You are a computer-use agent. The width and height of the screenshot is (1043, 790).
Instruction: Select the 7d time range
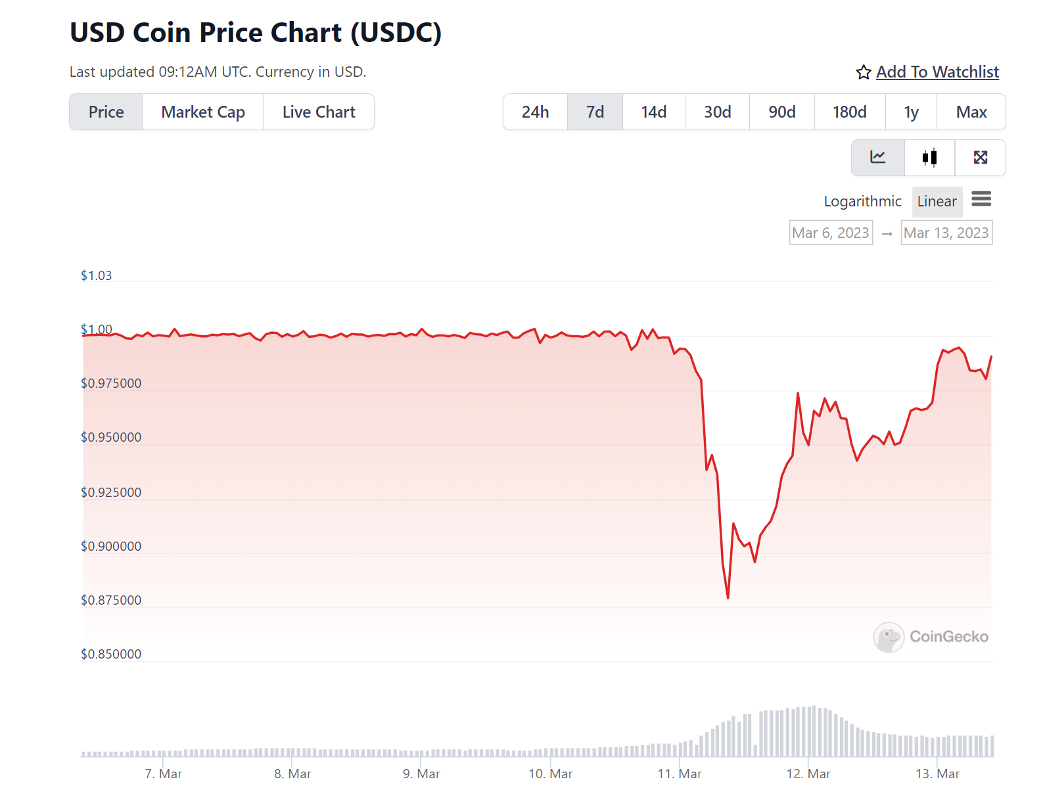click(595, 112)
